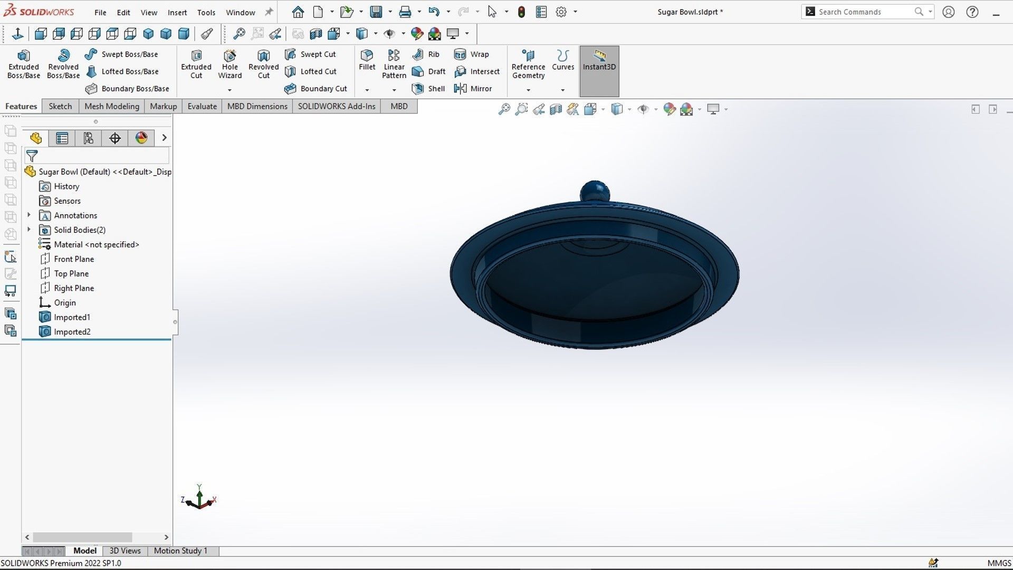The height and width of the screenshot is (570, 1013).
Task: Click the Fillet tool icon
Action: pyautogui.click(x=367, y=56)
